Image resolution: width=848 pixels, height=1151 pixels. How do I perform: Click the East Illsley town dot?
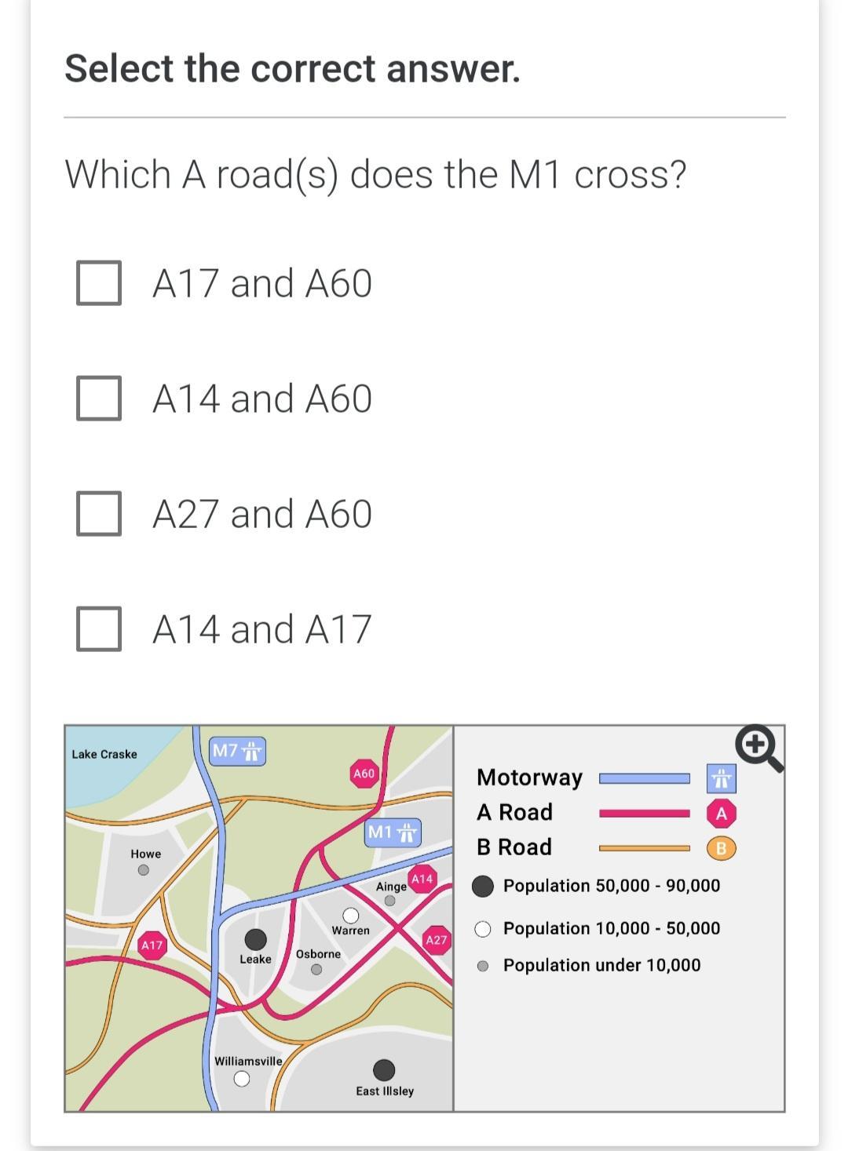(384, 1070)
